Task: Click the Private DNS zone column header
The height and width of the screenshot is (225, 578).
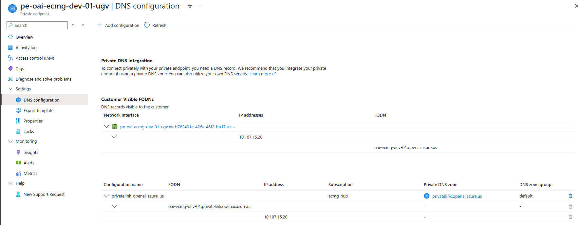Action: pos(440,184)
